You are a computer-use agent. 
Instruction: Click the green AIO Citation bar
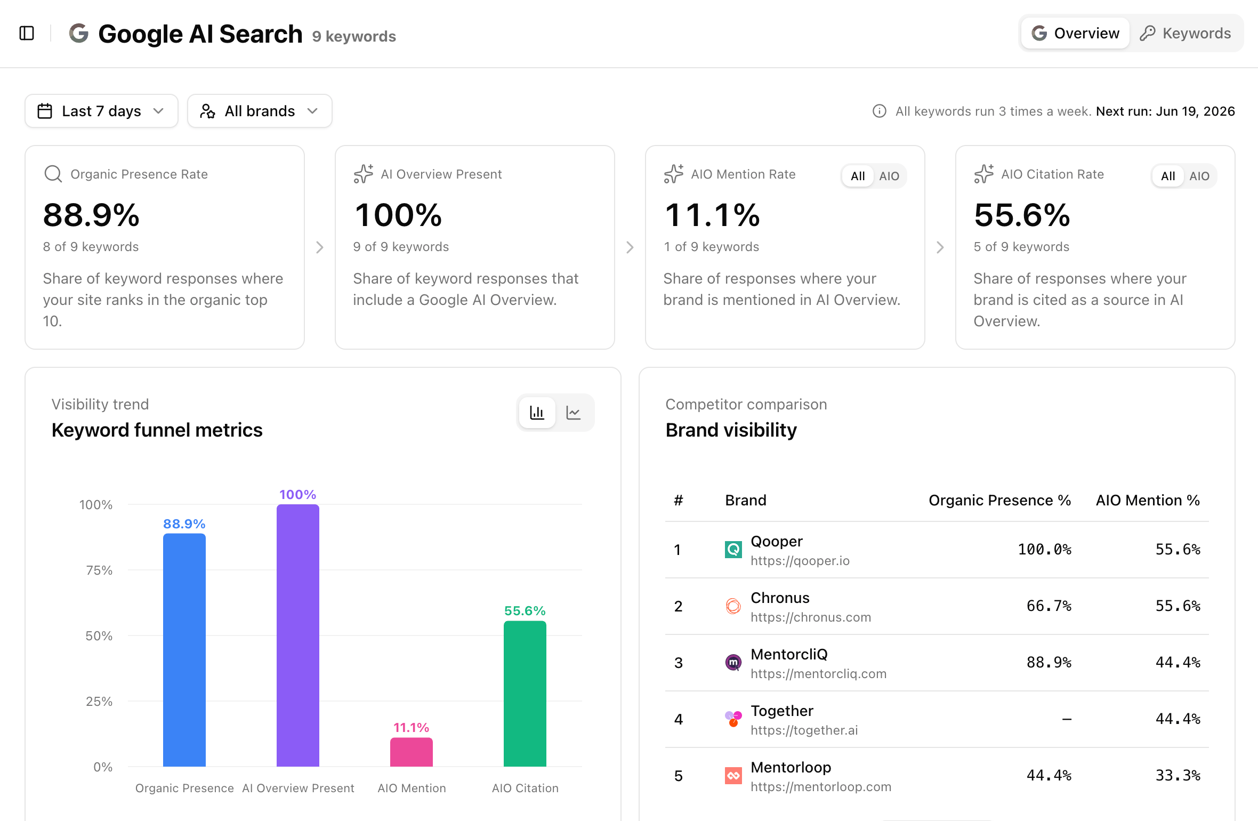pos(525,694)
